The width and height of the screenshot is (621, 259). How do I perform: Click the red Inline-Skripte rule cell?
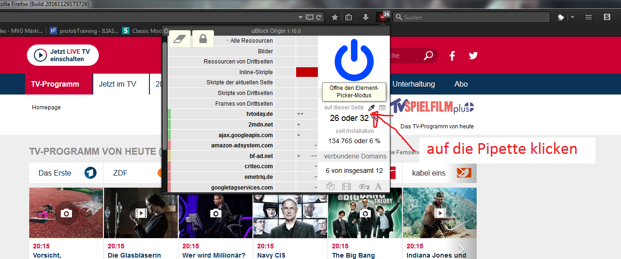tap(307, 72)
